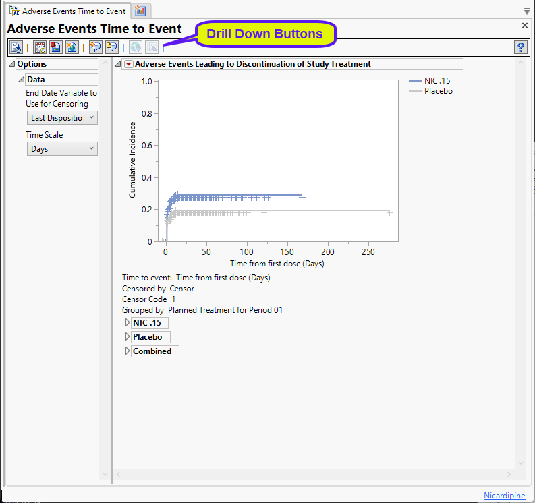Click the Cumulative Incidence axis label

click(x=132, y=160)
